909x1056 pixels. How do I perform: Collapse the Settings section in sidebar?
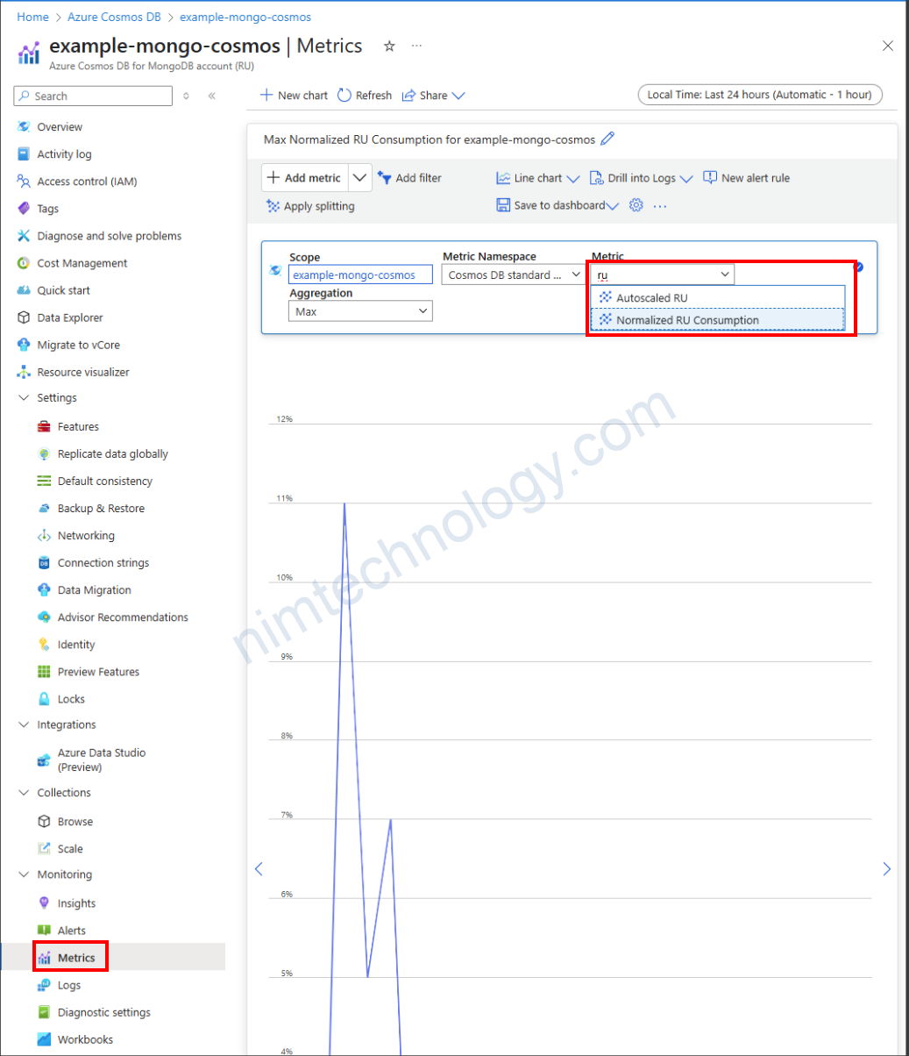[x=24, y=398]
